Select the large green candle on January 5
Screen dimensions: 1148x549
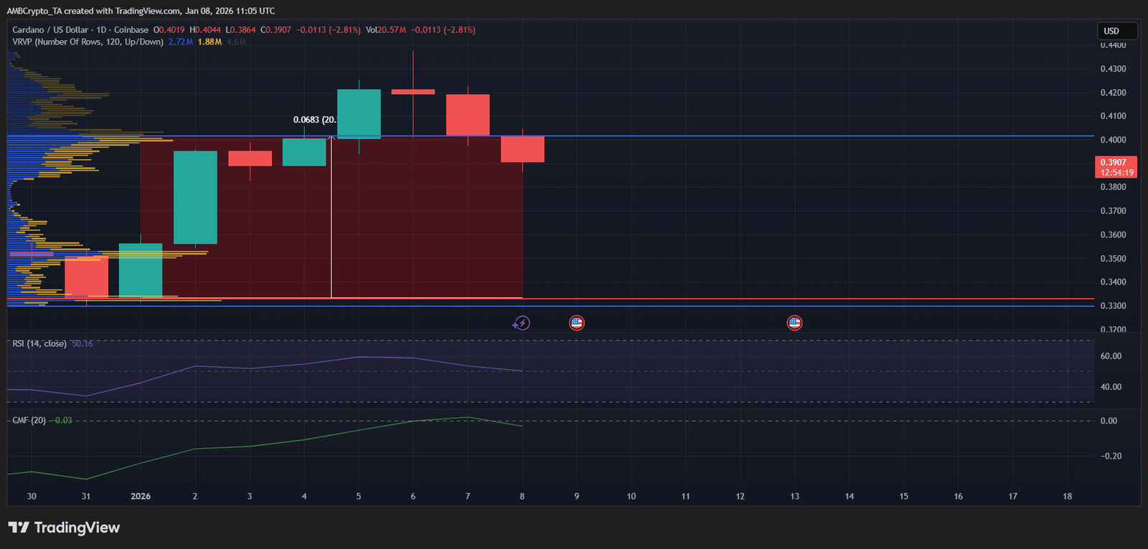pos(359,113)
